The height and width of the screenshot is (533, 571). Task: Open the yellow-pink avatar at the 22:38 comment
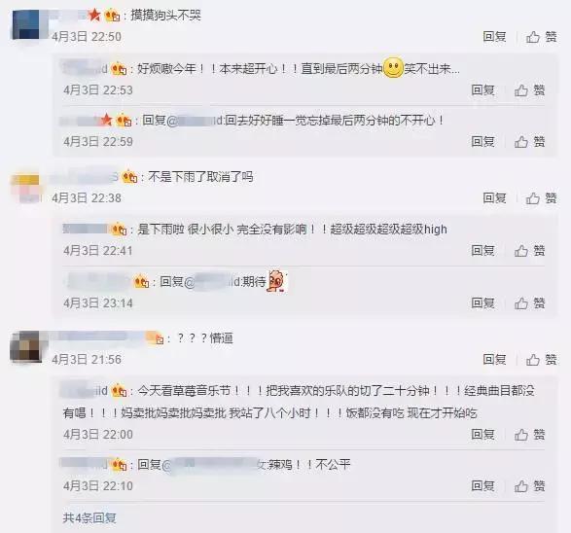pyautogui.click(x=25, y=188)
